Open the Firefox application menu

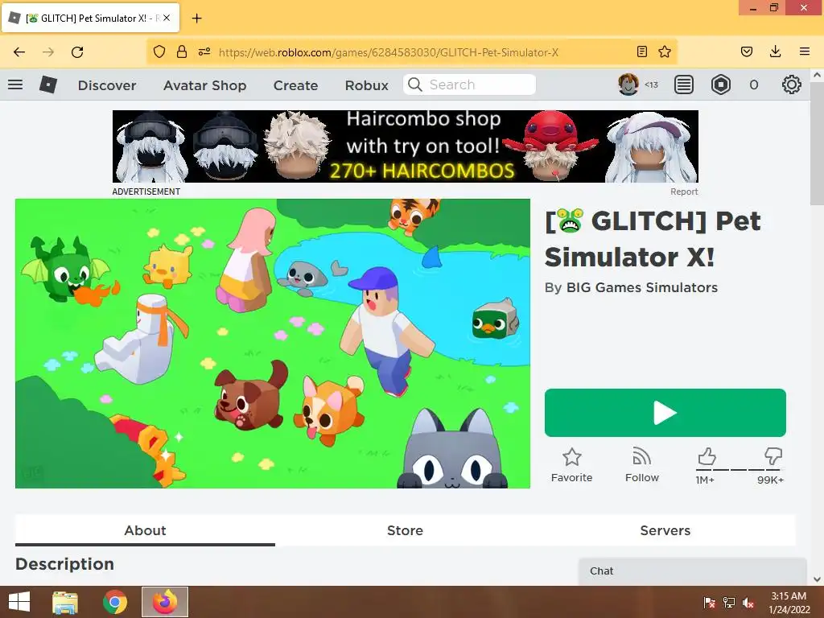coord(805,51)
